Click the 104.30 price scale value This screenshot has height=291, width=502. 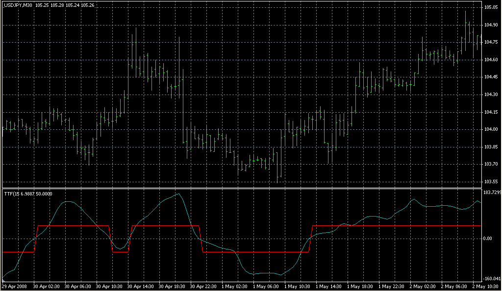[492, 95]
